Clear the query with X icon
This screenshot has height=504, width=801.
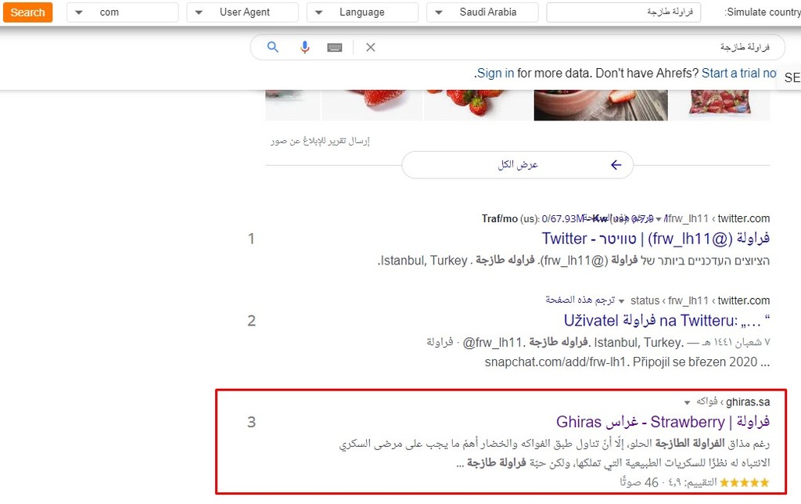[371, 48]
